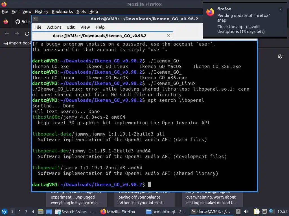The height and width of the screenshot is (216, 289).
Task: Click Import bookmarks in Firefox toolbar
Action: [x=17, y=43]
